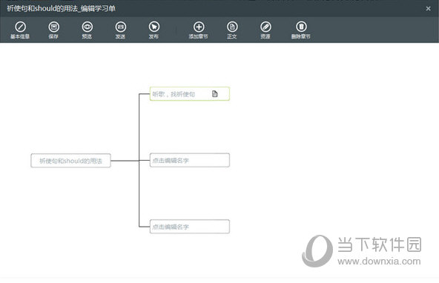Click document icon inside 听歌 node
Image resolution: width=439 pixels, height=283 pixels.
coord(215,93)
